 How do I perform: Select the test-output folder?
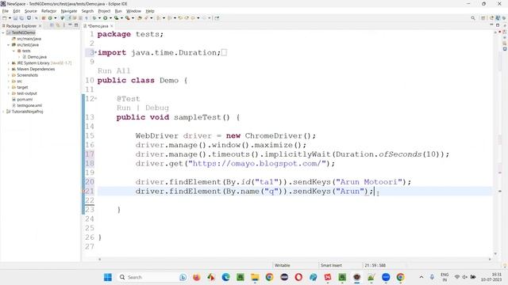pos(26,93)
